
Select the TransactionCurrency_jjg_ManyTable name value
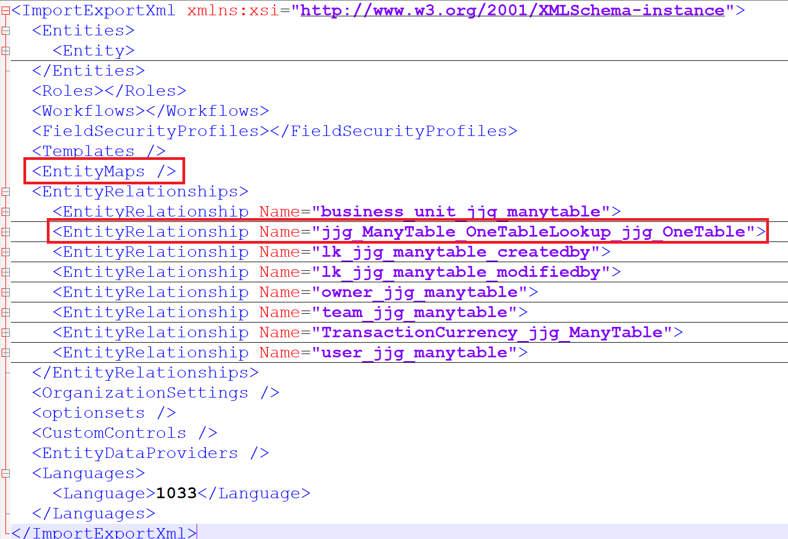tap(492, 332)
